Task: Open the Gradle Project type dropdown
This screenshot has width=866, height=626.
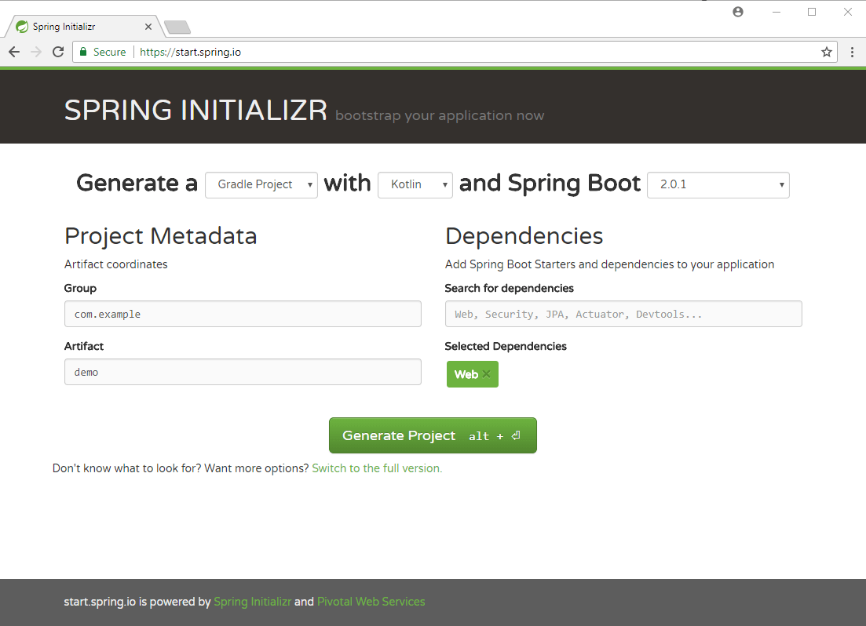Action: [261, 185]
